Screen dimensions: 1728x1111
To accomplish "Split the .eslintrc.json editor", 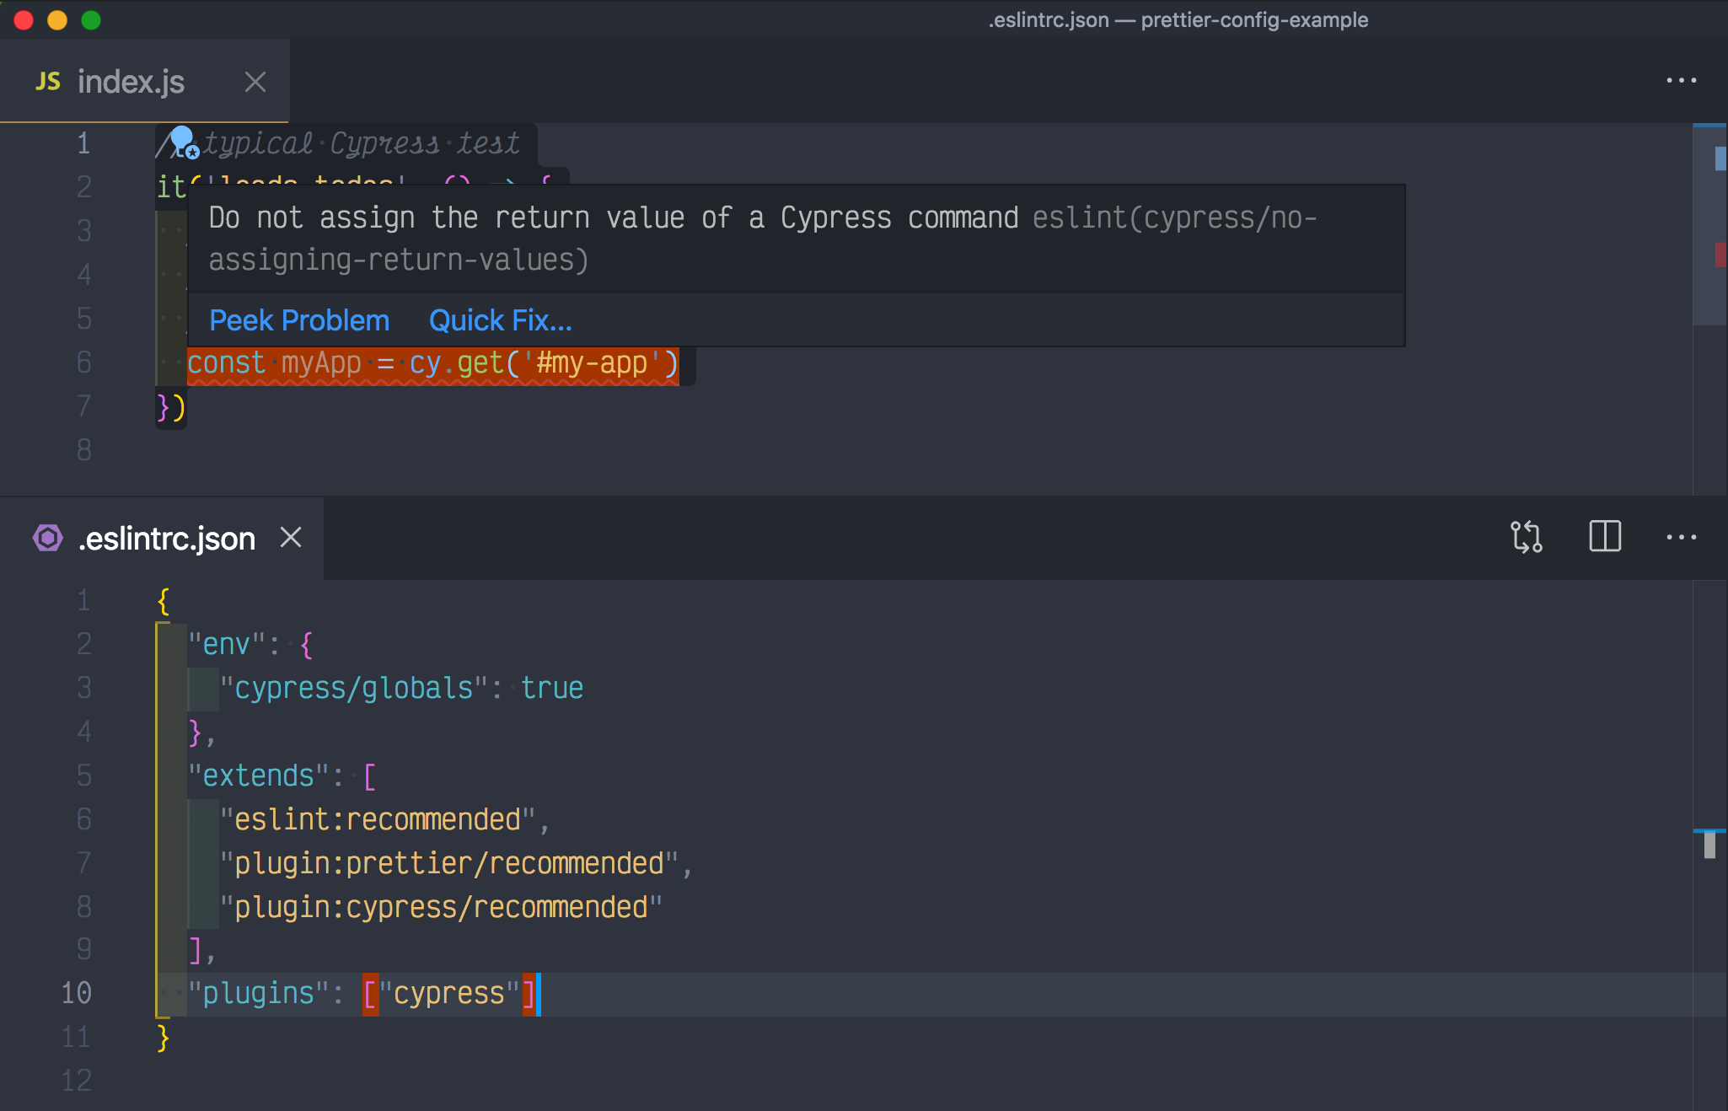I will 1605,536.
